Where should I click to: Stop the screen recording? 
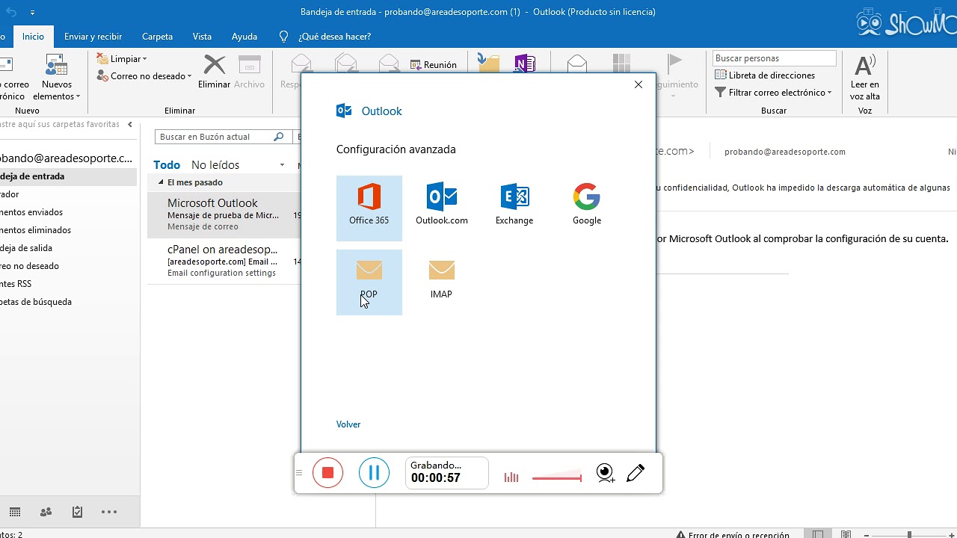(327, 472)
